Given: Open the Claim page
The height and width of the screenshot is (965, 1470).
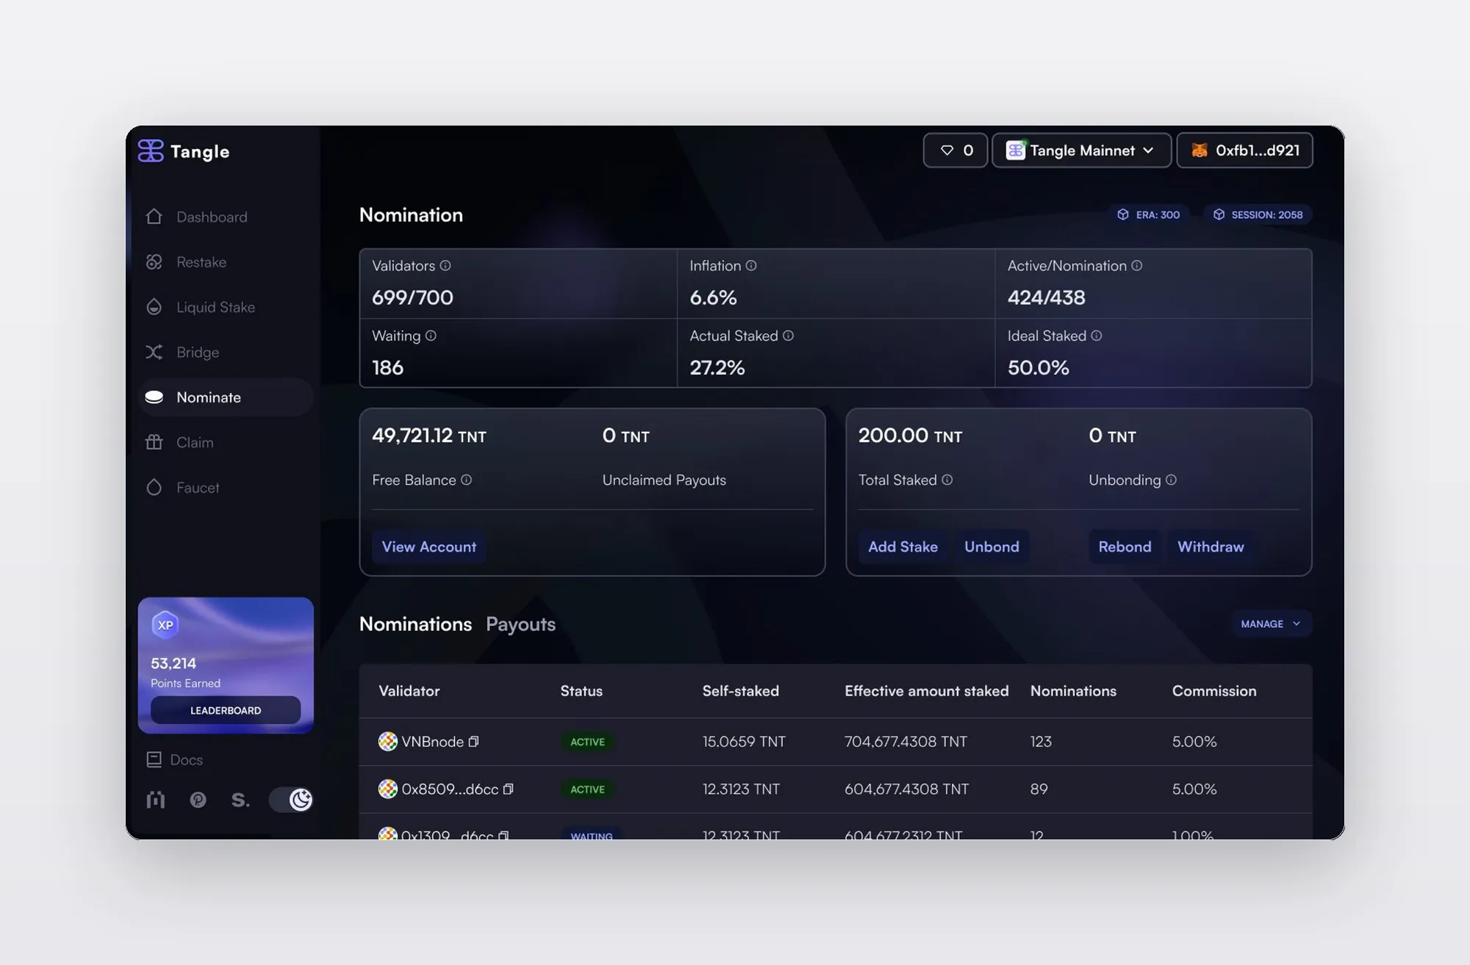Looking at the screenshot, I should [226, 443].
